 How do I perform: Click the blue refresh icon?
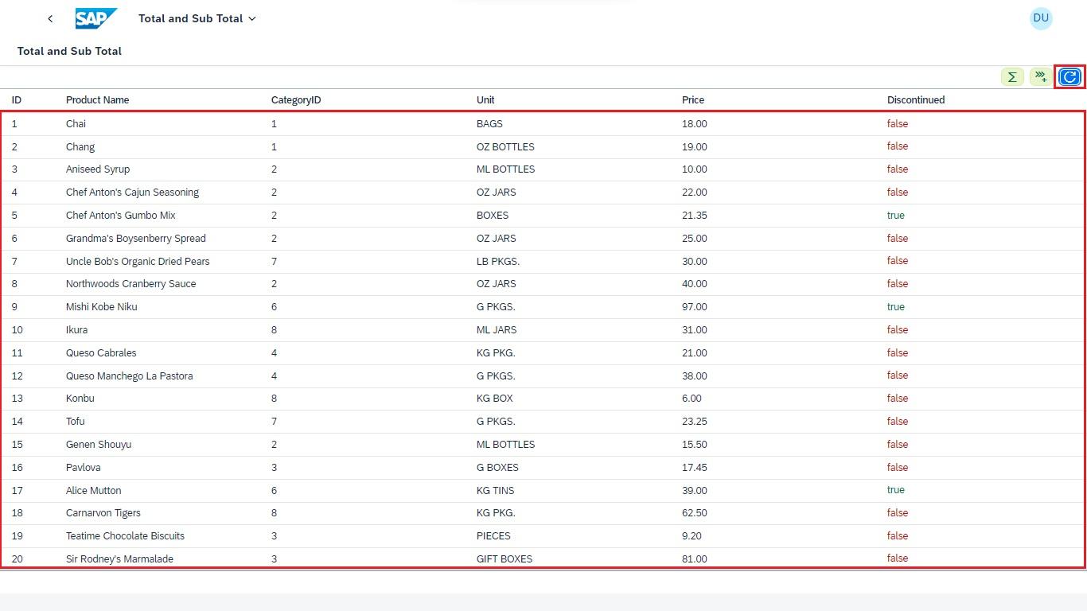[x=1069, y=77]
